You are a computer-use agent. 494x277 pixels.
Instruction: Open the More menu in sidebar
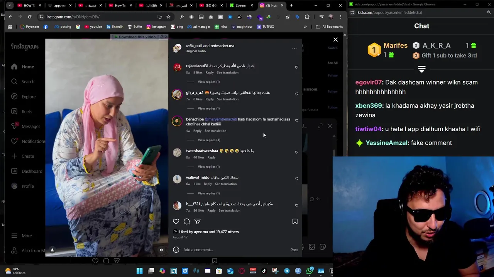[x=22, y=235]
